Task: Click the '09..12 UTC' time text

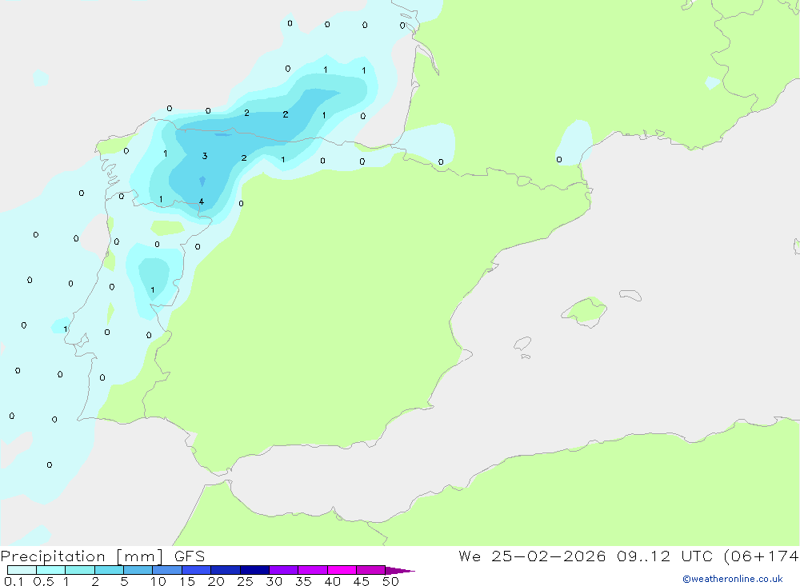Action: [665, 556]
